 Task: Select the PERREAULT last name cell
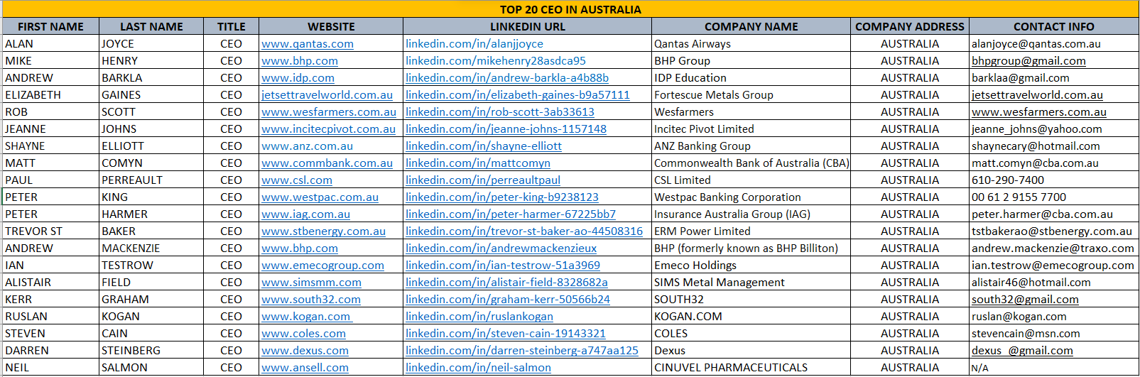(151, 180)
